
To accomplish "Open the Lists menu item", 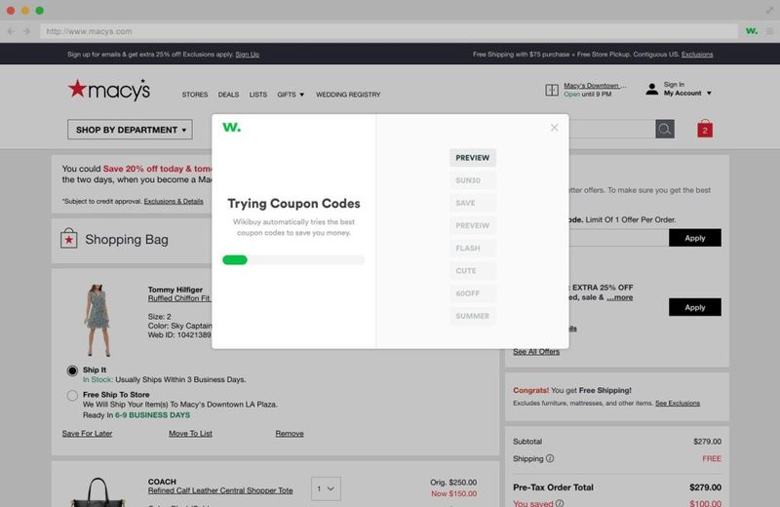I will (257, 95).
